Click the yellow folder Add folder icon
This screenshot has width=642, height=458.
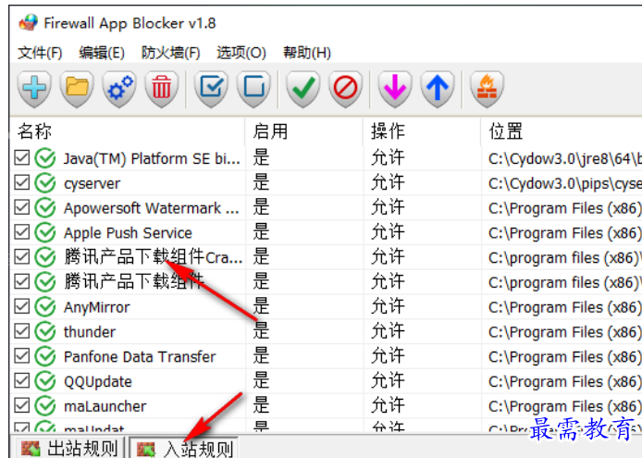77,89
